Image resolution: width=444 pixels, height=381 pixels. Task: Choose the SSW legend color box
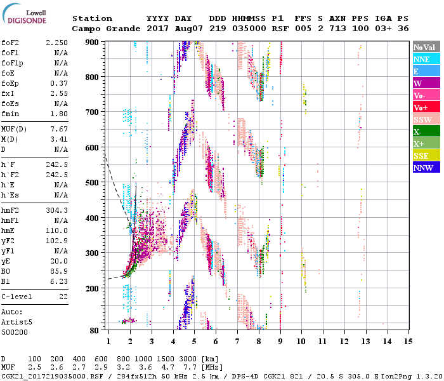point(425,120)
